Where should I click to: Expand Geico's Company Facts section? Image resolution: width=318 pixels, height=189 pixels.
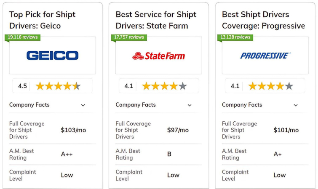[83, 105]
